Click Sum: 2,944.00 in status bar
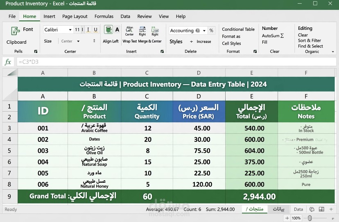 pos(220,209)
